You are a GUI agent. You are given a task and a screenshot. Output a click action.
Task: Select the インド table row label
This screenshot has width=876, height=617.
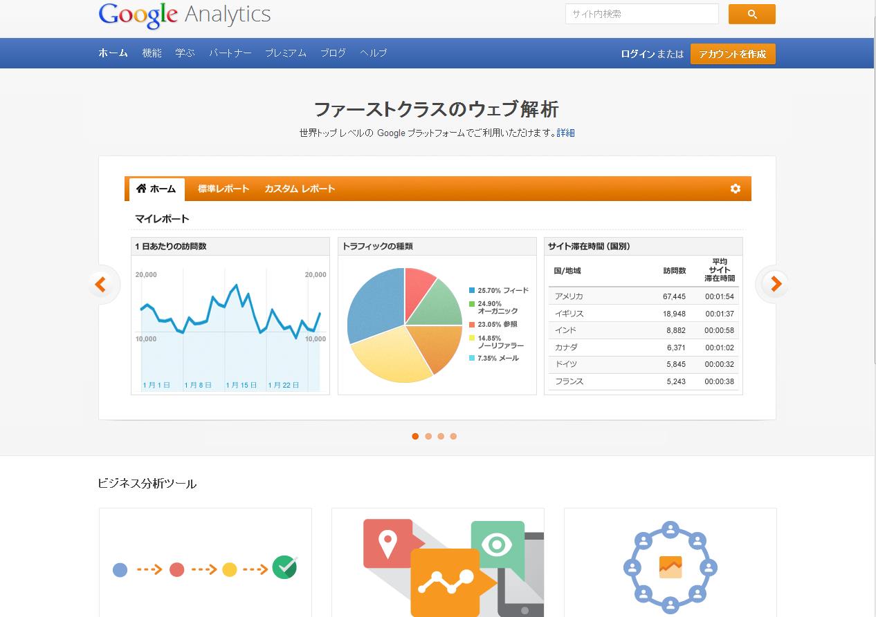565,330
